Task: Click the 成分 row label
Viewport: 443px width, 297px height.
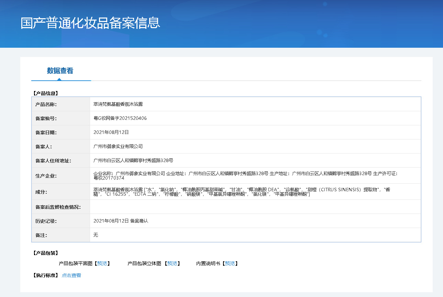Action: click(41, 192)
